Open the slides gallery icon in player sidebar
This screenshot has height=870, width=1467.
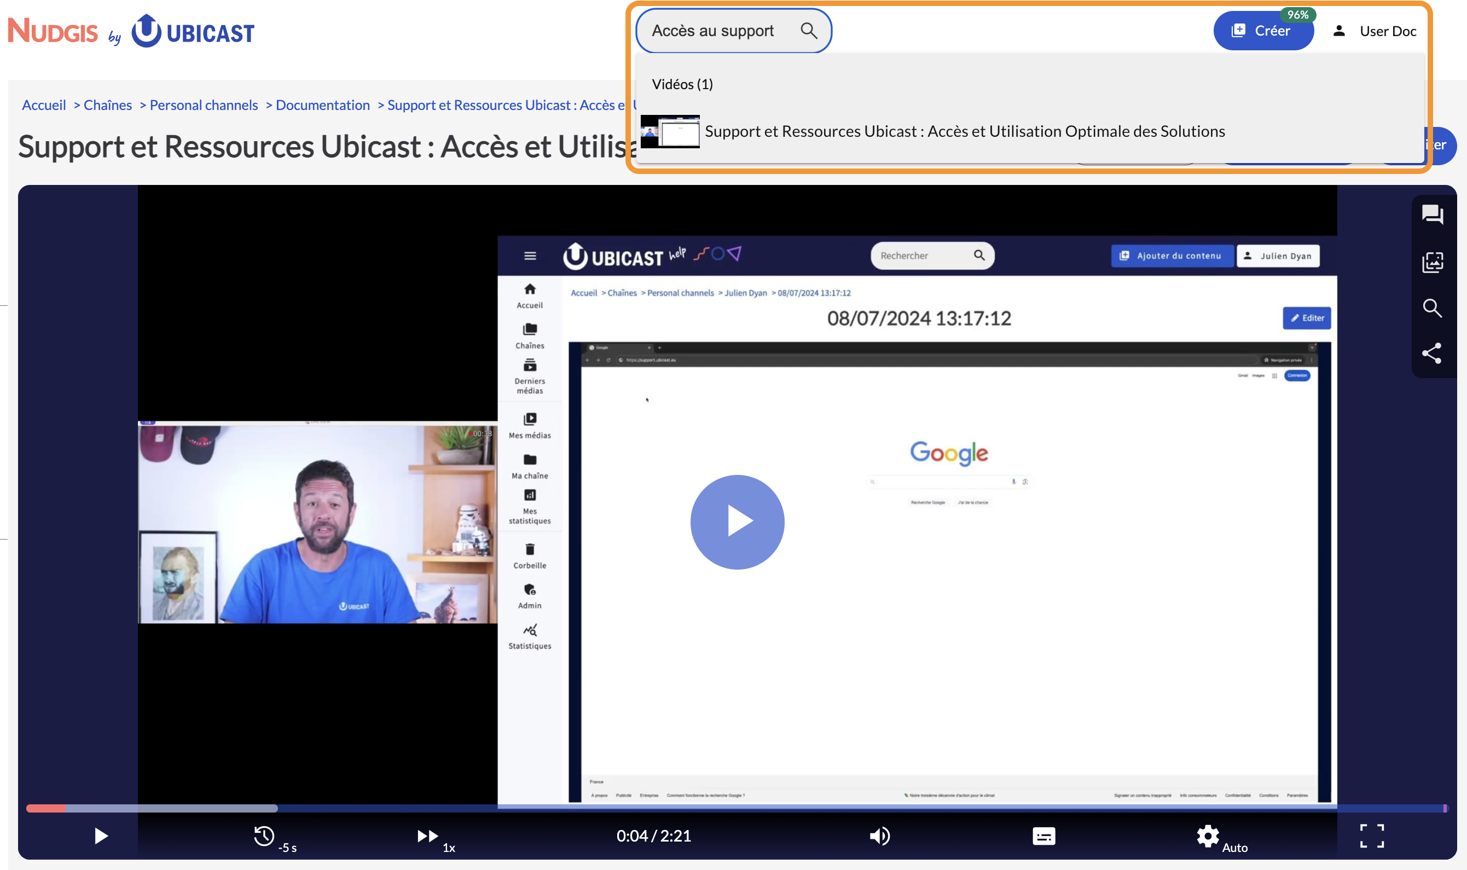[x=1432, y=262]
